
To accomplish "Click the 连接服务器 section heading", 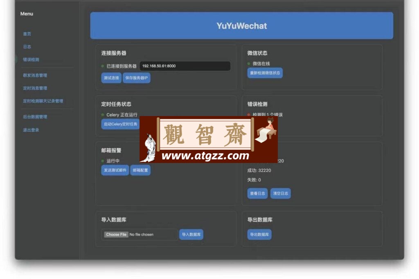I will [114, 53].
